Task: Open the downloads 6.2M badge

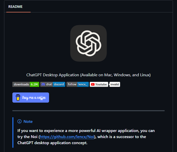Action: tap(26, 84)
